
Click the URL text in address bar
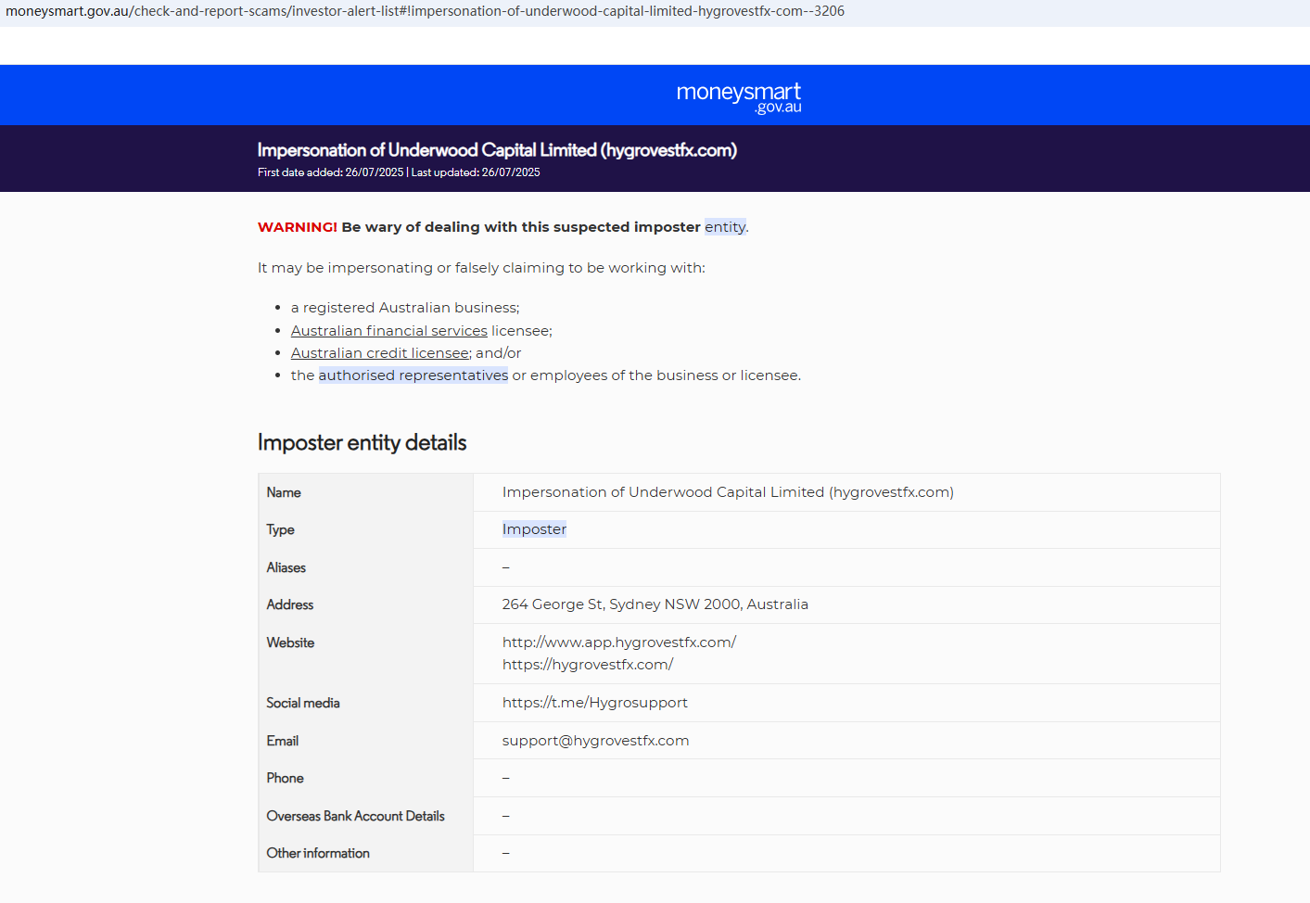[425, 11]
